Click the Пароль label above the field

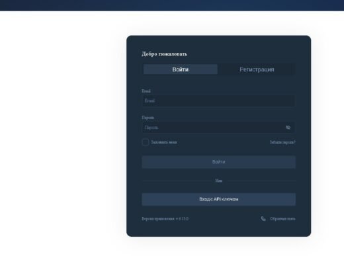coord(148,118)
